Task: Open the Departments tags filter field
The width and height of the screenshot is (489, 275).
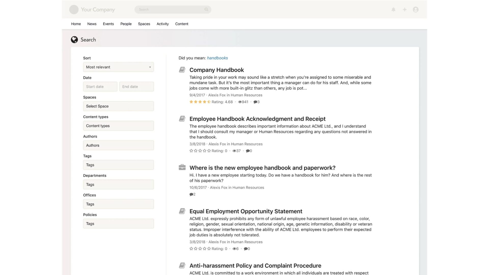Action: pos(118,185)
